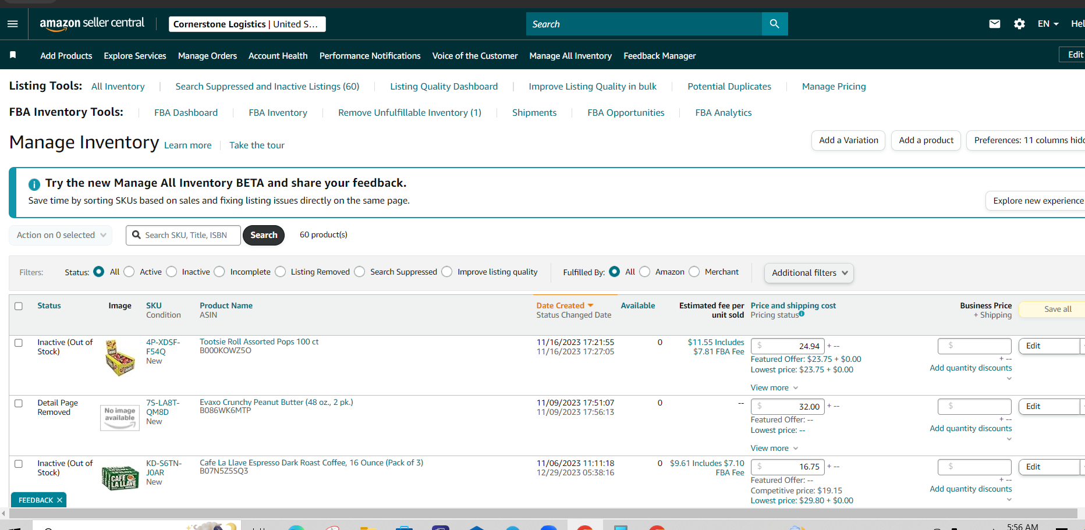Check the Cafe La Llave row checkbox

coord(19,464)
